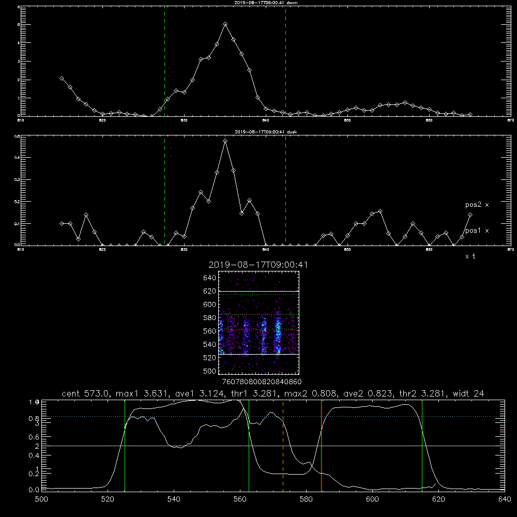The height and width of the screenshot is (517, 517).
Task: Click the right green dashed line in dawn plot
Action: click(x=285, y=62)
